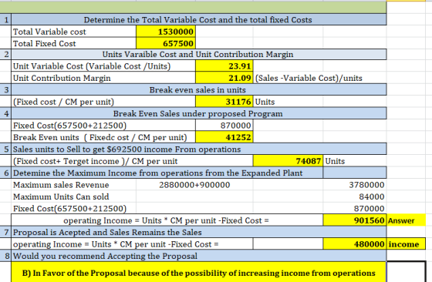Viewport: 432px width, 282px height.
Task: Click the section number 4 cell
Action: pyautogui.click(x=5, y=113)
